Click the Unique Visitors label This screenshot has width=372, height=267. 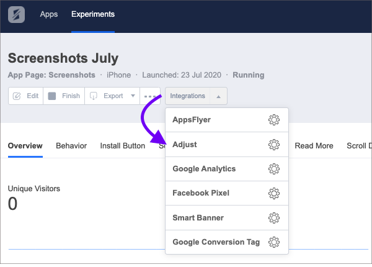[x=34, y=189]
